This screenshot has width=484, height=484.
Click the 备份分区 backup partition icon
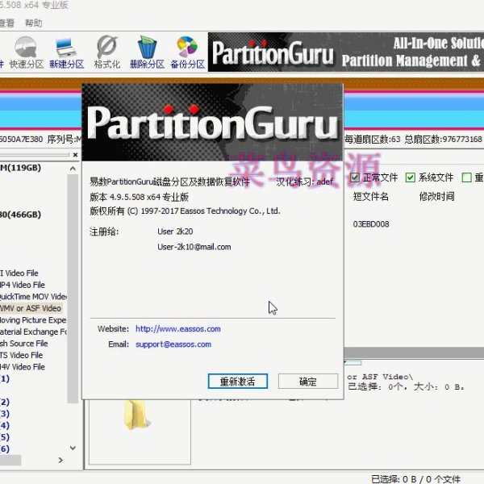pyautogui.click(x=187, y=52)
